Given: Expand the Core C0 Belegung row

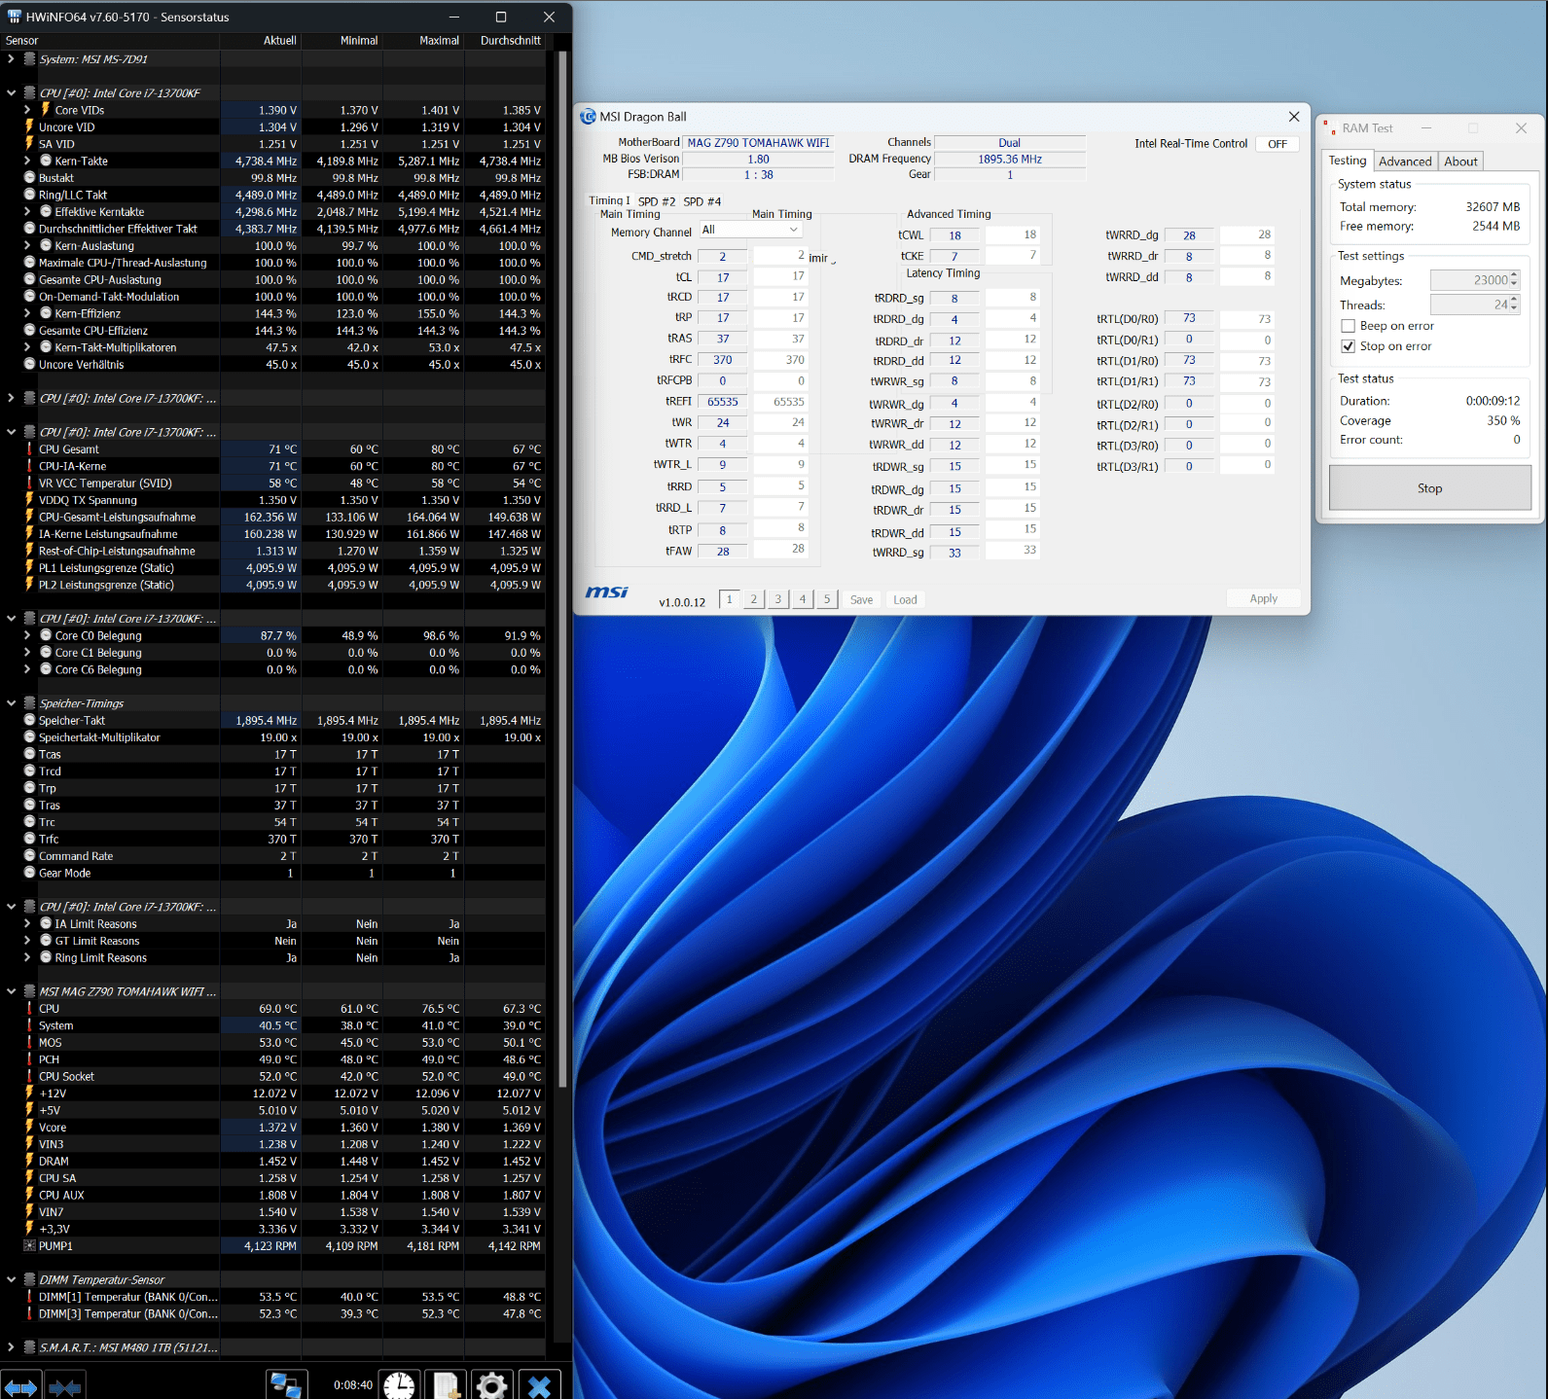Looking at the screenshot, I should coord(27,635).
